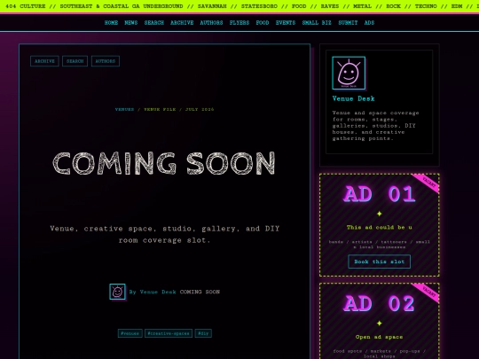The image size is (479, 359).
Task: Visit the FOOD page
Action: 263,22
